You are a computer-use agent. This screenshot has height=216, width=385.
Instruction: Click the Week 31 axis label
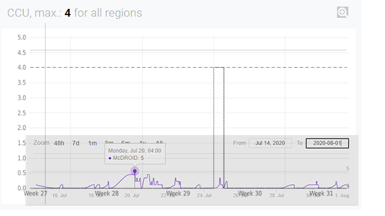[321, 193]
